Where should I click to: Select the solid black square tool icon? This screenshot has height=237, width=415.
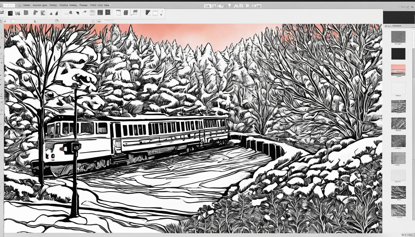click(10, 13)
